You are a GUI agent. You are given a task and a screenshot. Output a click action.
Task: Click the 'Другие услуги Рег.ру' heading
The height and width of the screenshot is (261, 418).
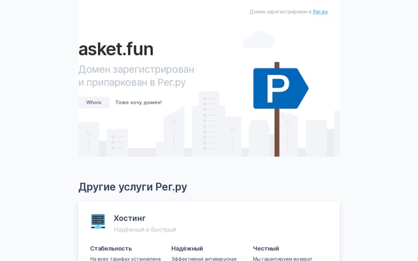[x=133, y=187]
